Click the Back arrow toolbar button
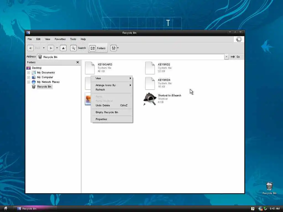Screen dimensions: 283x212 30,48
